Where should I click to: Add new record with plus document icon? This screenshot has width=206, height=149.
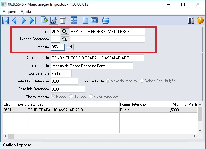(x=44, y=20)
